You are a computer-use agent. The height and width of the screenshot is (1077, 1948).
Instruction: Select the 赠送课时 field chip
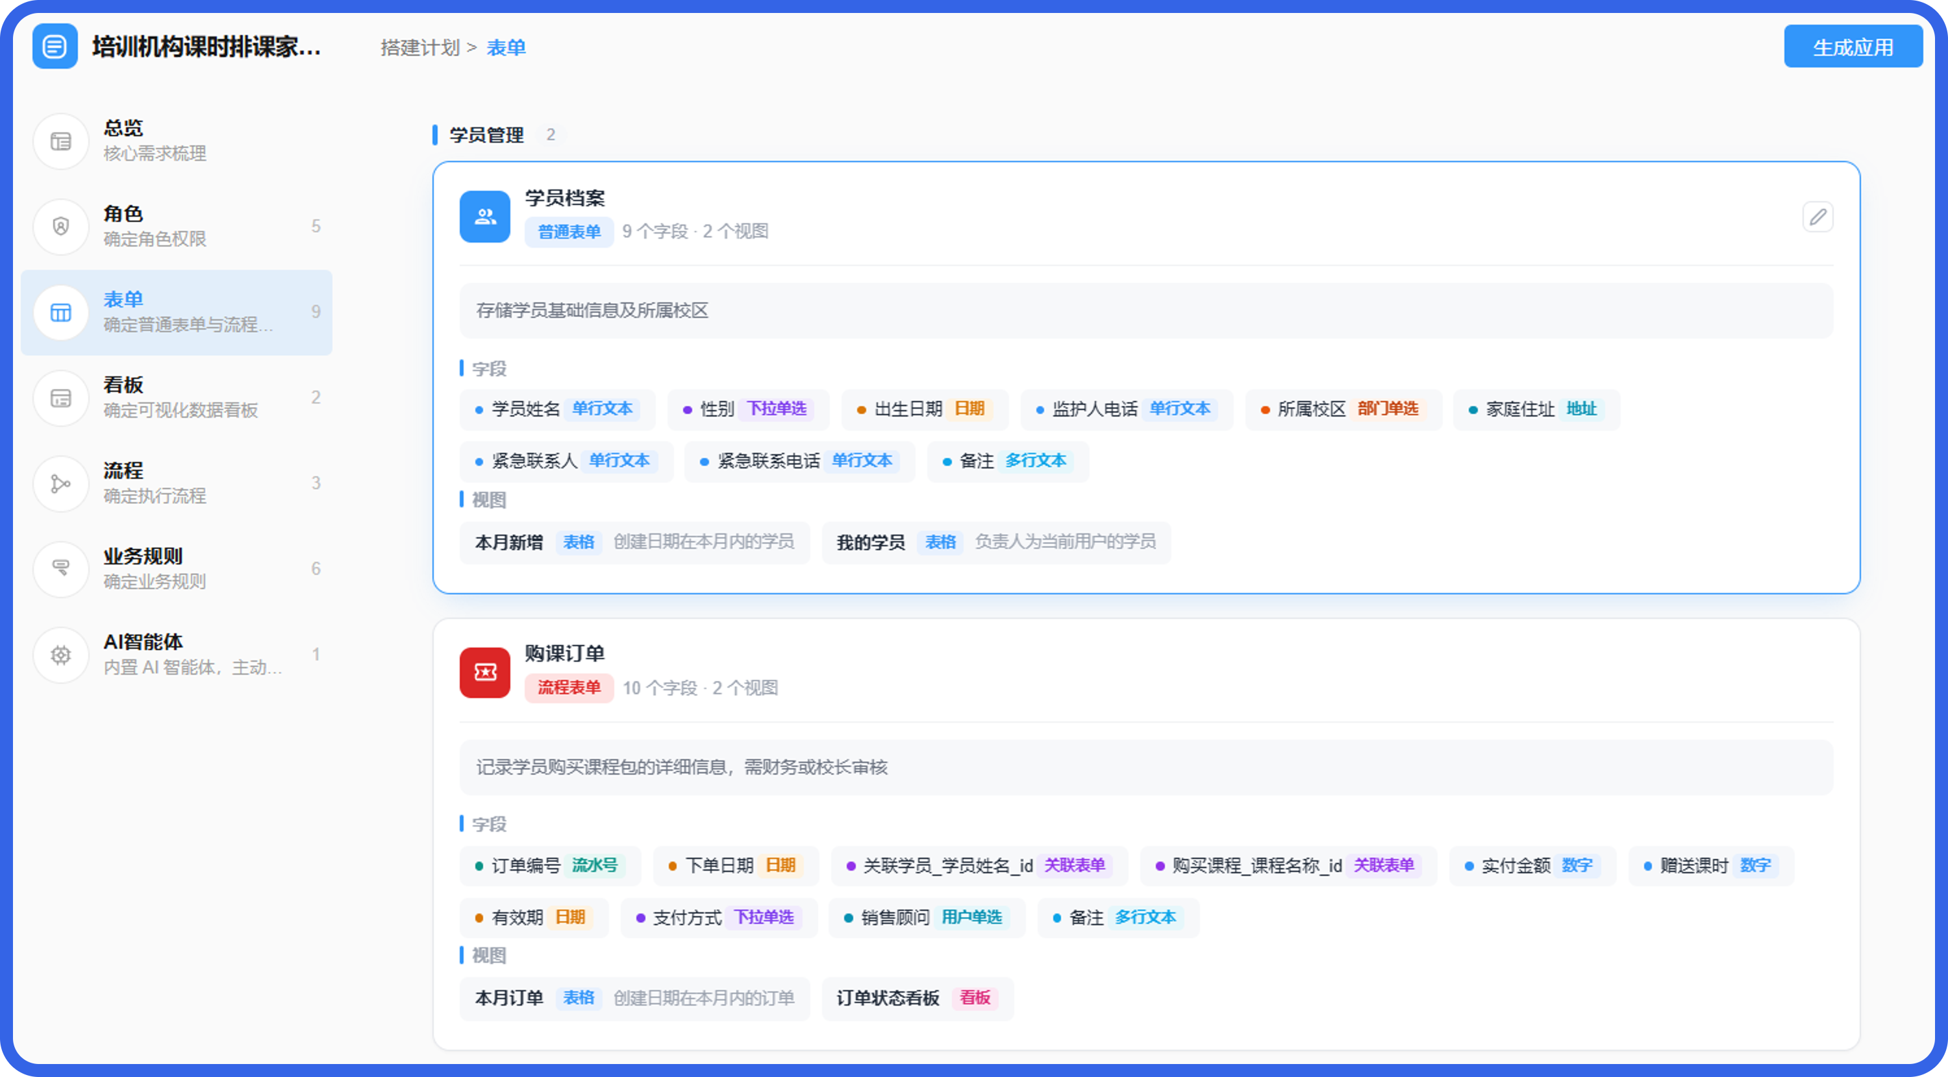pos(1710,866)
